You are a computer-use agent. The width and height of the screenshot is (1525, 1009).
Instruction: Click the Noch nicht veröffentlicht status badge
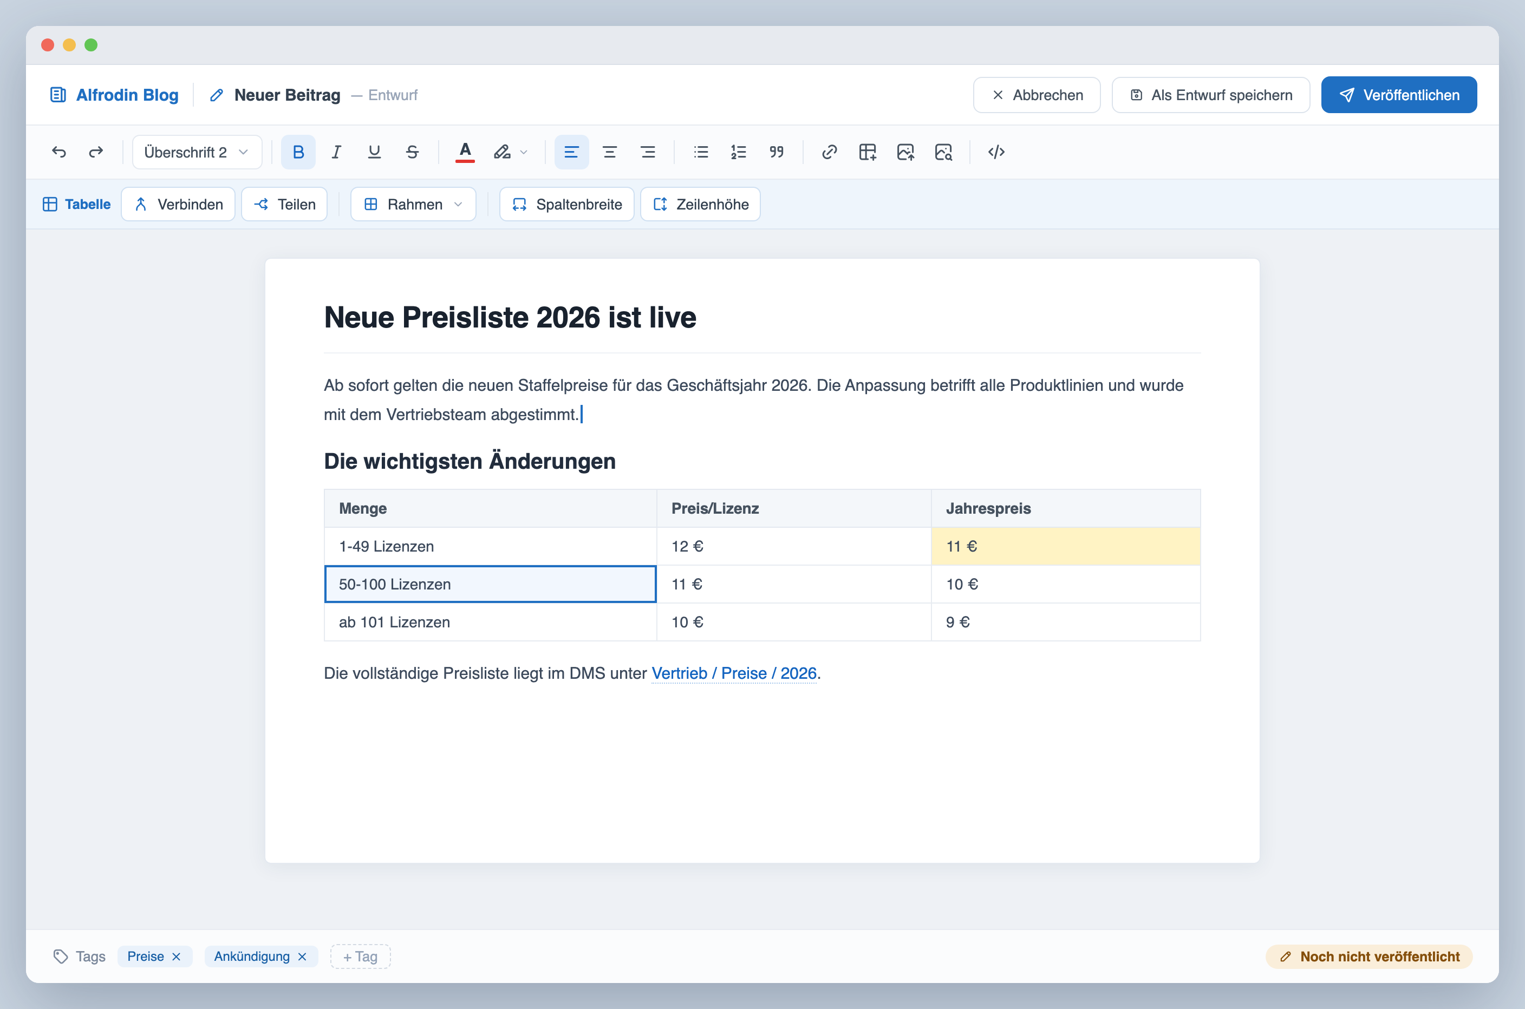coord(1369,957)
